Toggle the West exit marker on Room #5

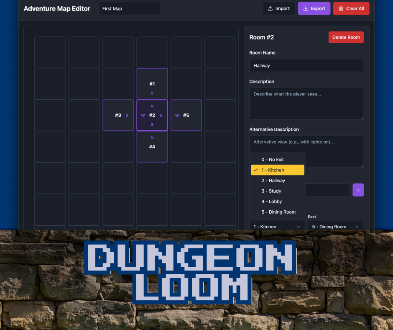pos(177,115)
